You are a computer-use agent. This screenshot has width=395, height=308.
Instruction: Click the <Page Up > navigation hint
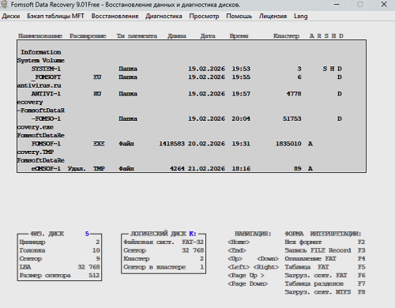[x=246, y=276]
